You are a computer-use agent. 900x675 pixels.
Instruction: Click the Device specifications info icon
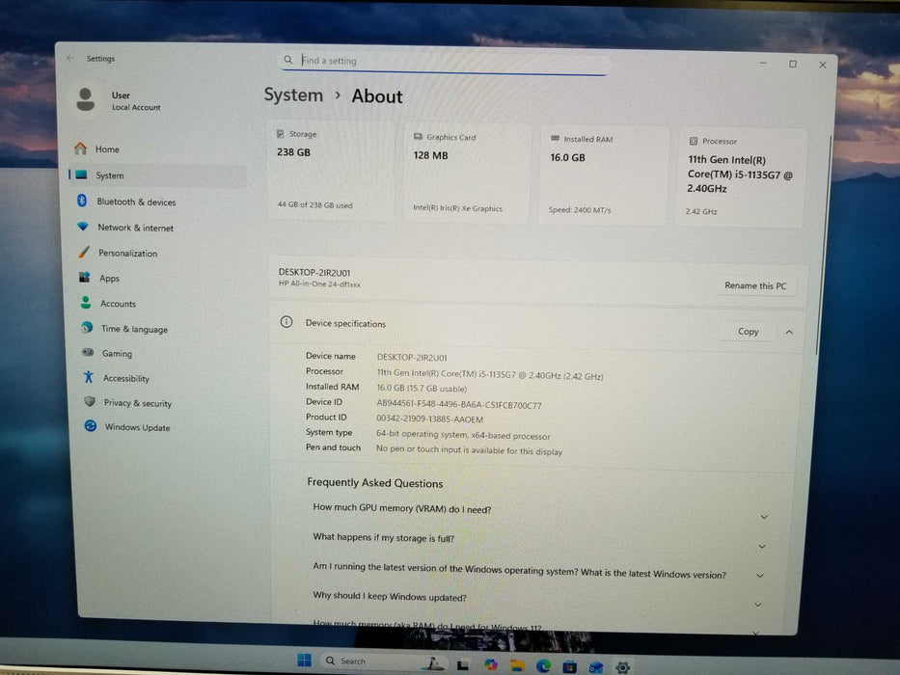(286, 322)
